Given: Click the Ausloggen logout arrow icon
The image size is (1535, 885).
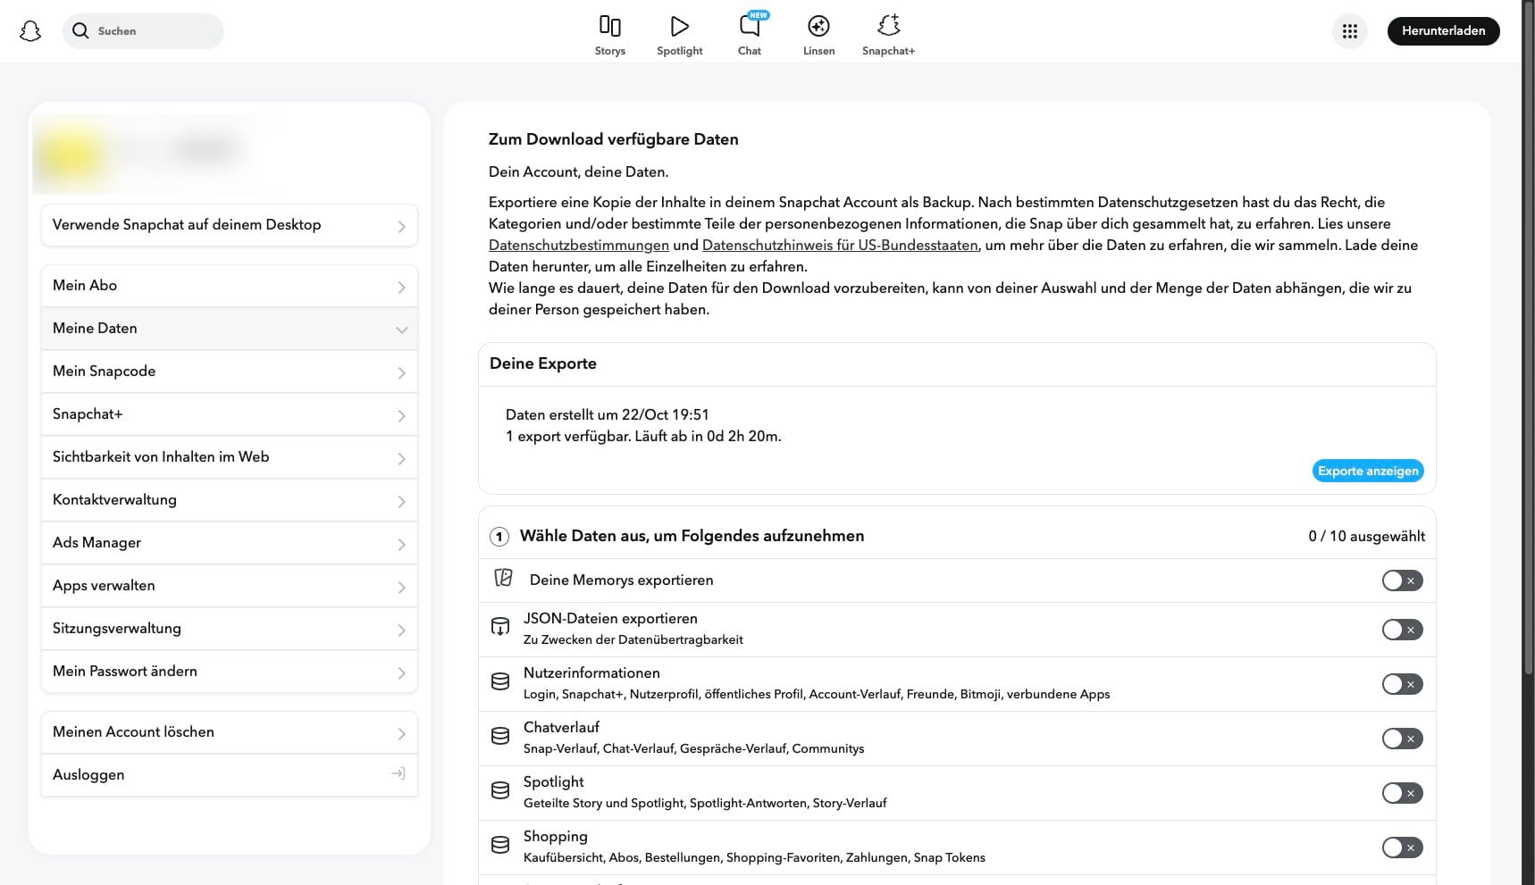Looking at the screenshot, I should (398, 773).
